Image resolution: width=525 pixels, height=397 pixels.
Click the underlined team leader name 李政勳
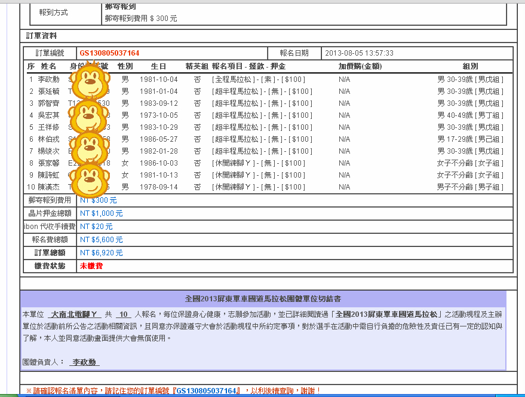click(84, 362)
